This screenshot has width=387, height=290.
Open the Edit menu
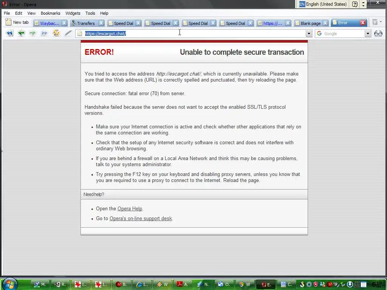tap(19, 13)
